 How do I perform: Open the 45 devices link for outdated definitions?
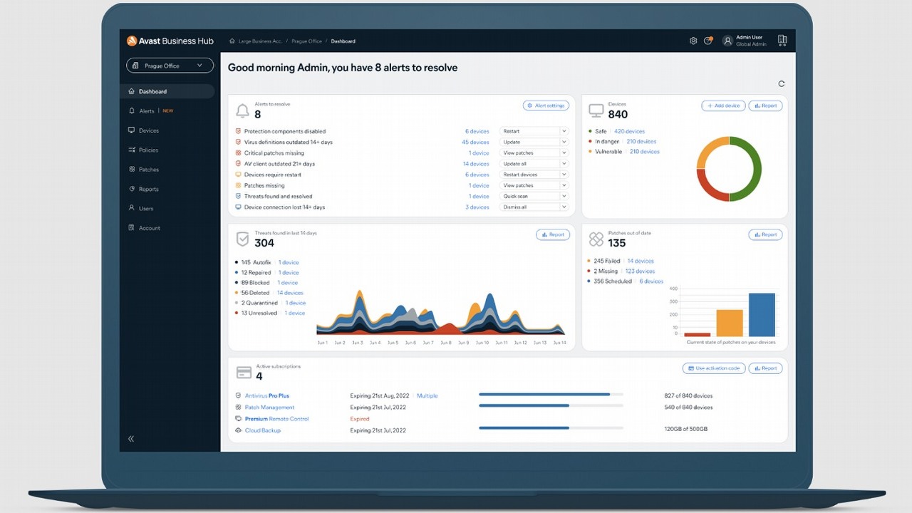pos(475,142)
